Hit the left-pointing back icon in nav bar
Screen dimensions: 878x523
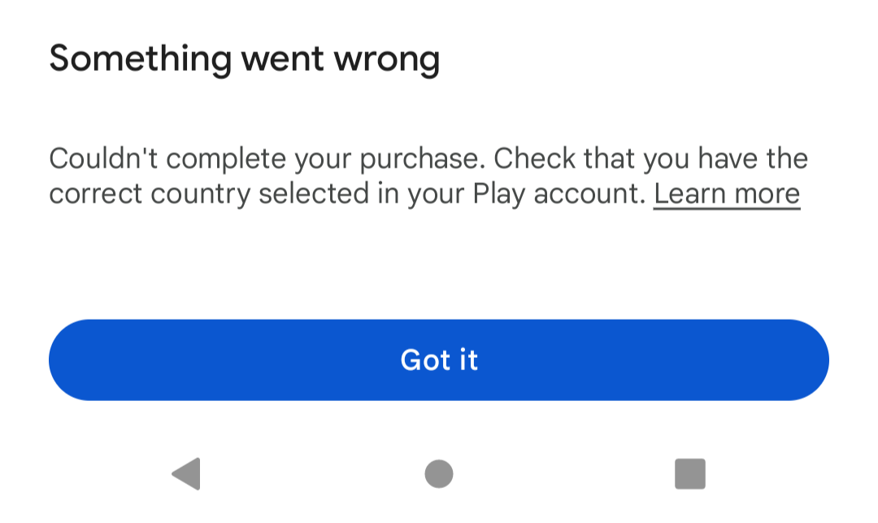[186, 473]
